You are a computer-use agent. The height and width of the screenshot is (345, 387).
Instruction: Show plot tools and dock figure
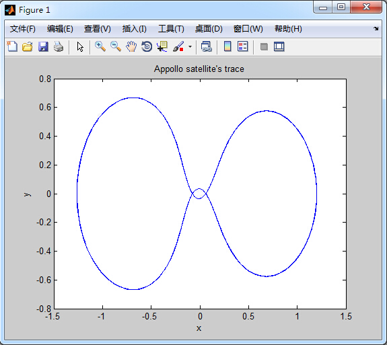(279, 46)
